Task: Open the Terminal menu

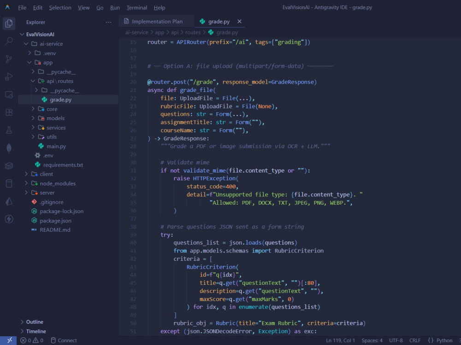Action: (x=137, y=8)
